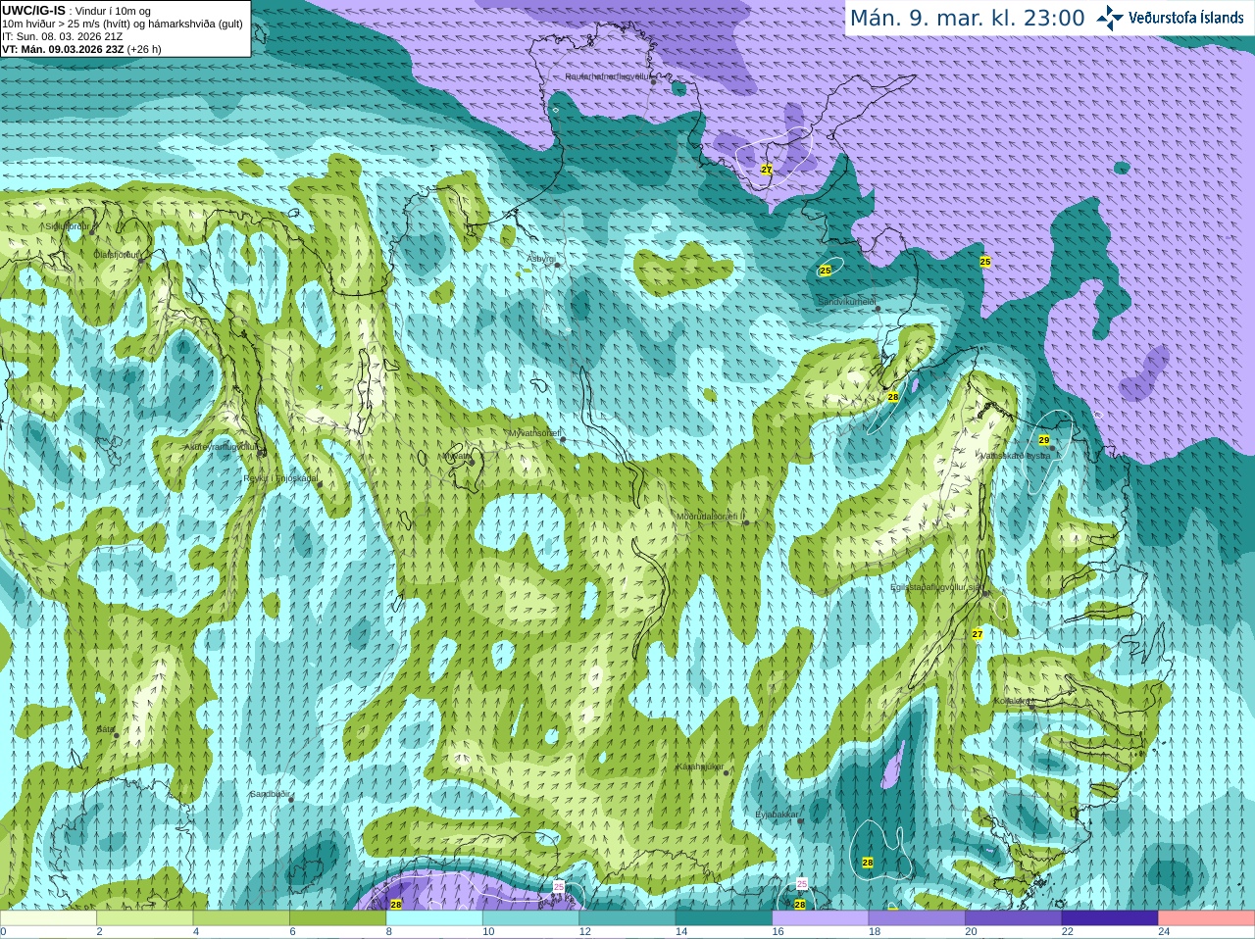Click the Veðurstofa Íslands logo
1255x939 pixels.
point(1171,18)
